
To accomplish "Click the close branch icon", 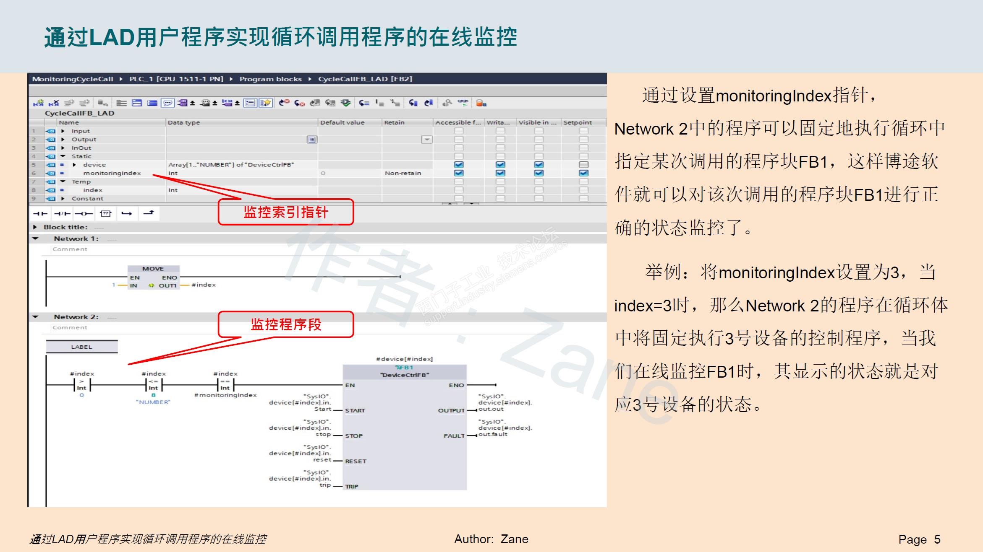I will point(149,213).
